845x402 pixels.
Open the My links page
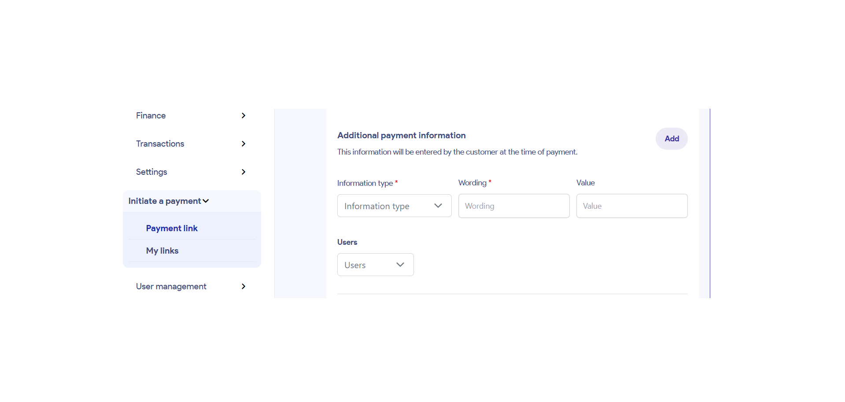pyautogui.click(x=162, y=251)
